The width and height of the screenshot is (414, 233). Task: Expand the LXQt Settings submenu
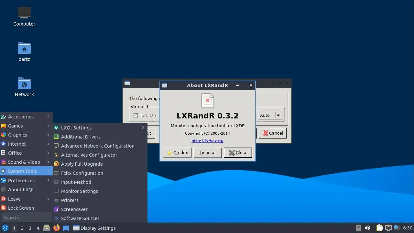100,128
